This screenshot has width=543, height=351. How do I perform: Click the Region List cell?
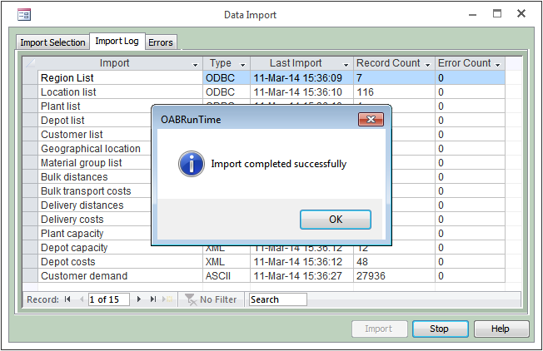point(120,78)
